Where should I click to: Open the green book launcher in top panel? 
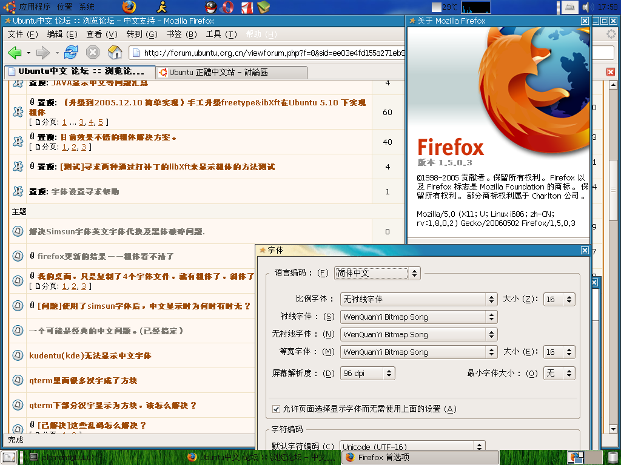point(263,7)
